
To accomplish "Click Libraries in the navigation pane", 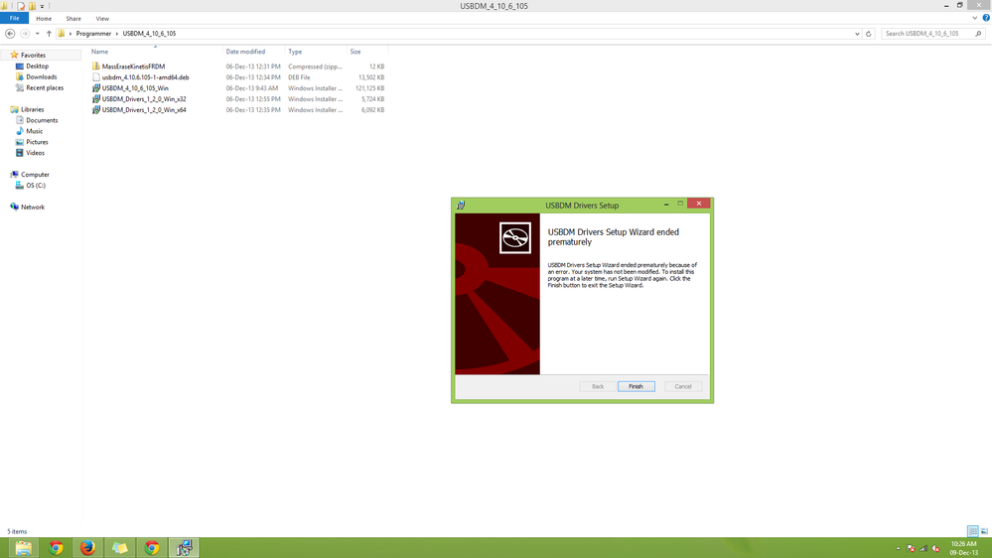I will [32, 109].
